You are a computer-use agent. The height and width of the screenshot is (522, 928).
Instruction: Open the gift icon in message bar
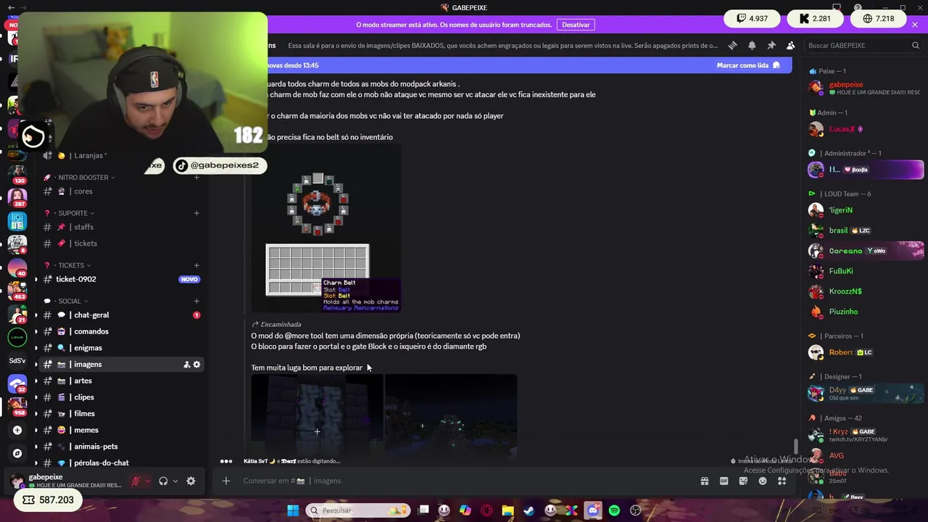point(704,481)
